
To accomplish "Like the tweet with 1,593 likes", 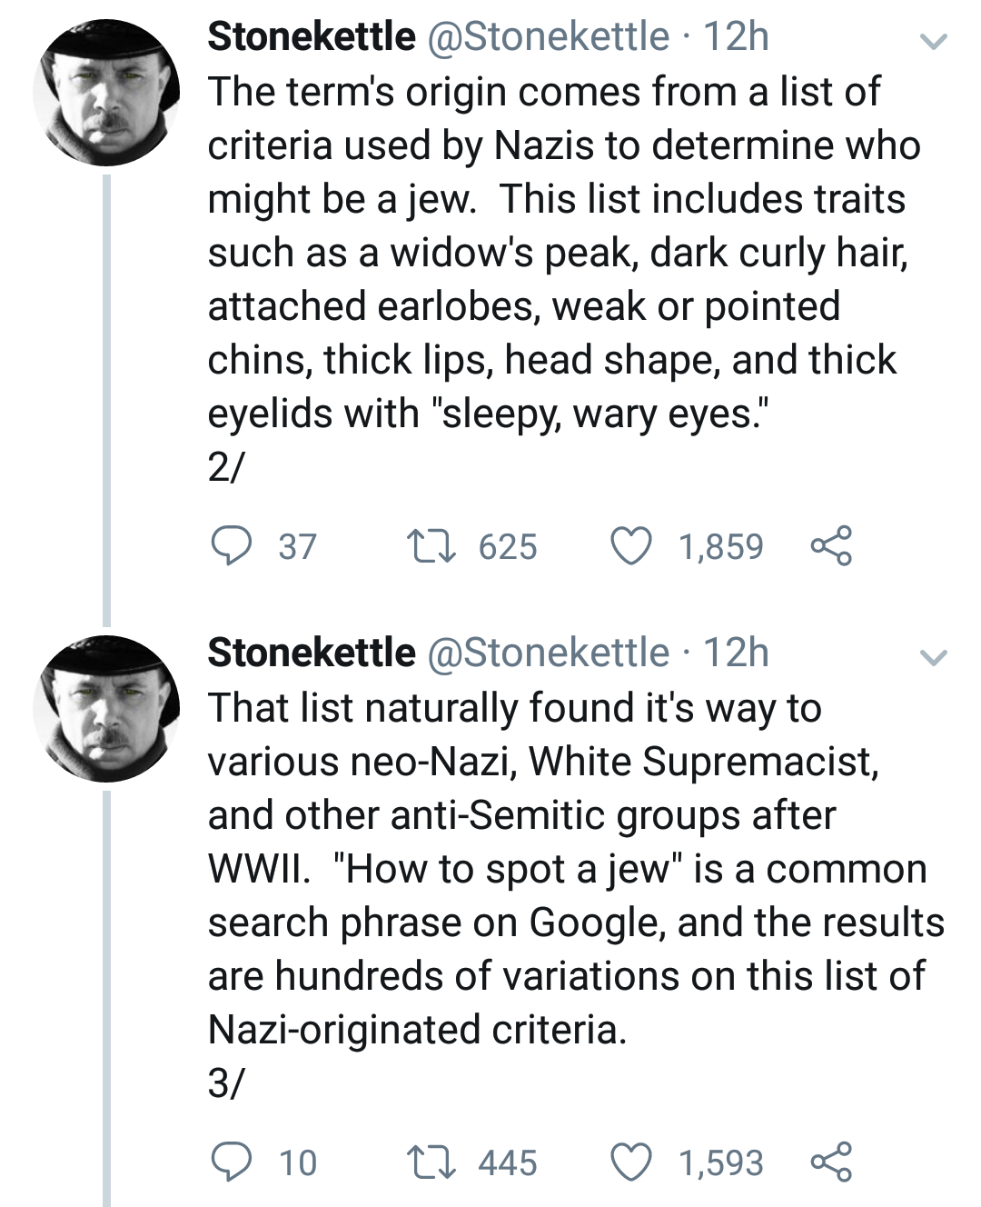I will click(x=630, y=1162).
